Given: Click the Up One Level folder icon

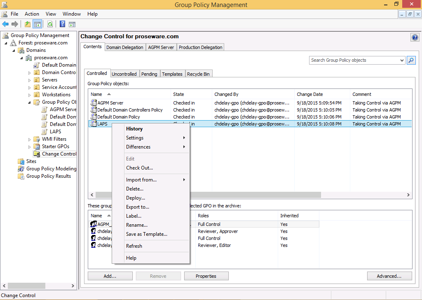Looking at the screenshot, I should point(27,24).
